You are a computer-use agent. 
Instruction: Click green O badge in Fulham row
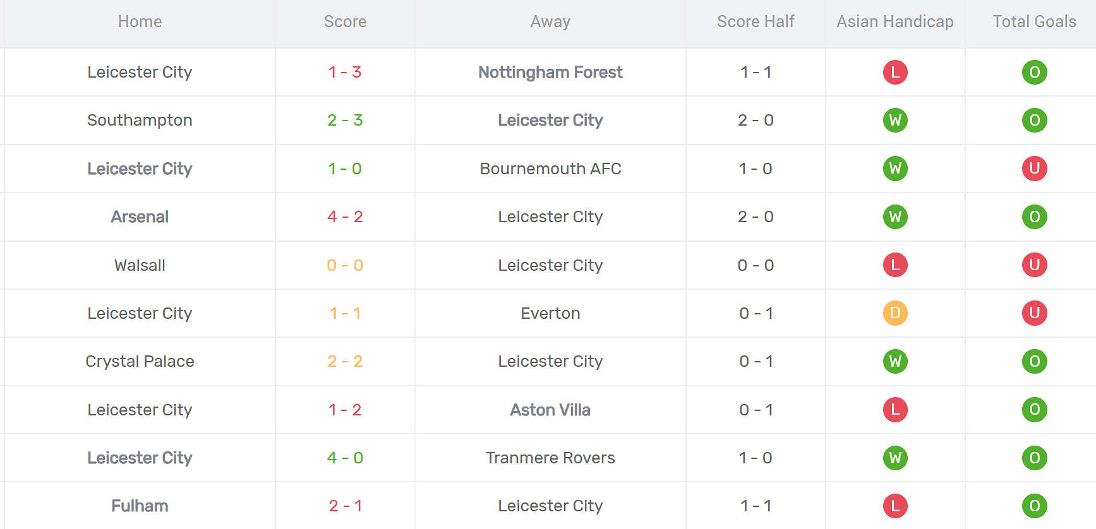(1034, 506)
